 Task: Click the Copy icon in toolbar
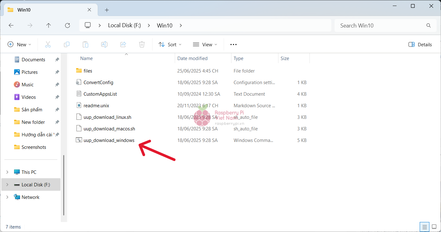click(67, 44)
